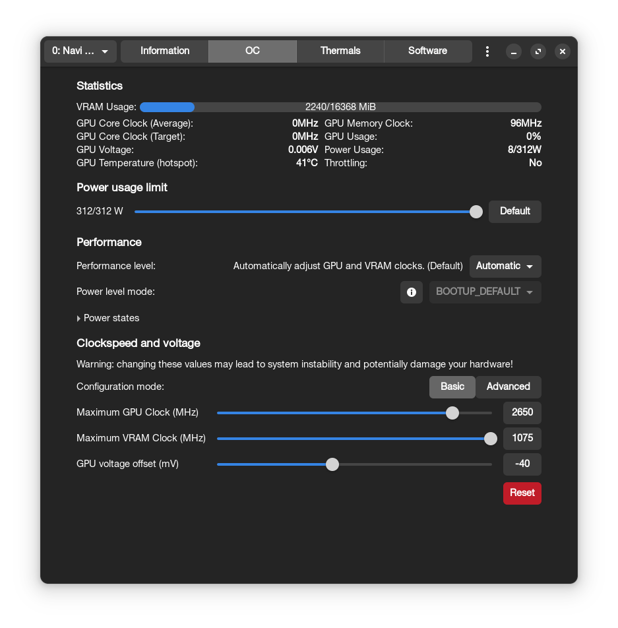This screenshot has height=628, width=618.
Task: Click the -40 voltage offset field
Action: tap(522, 464)
